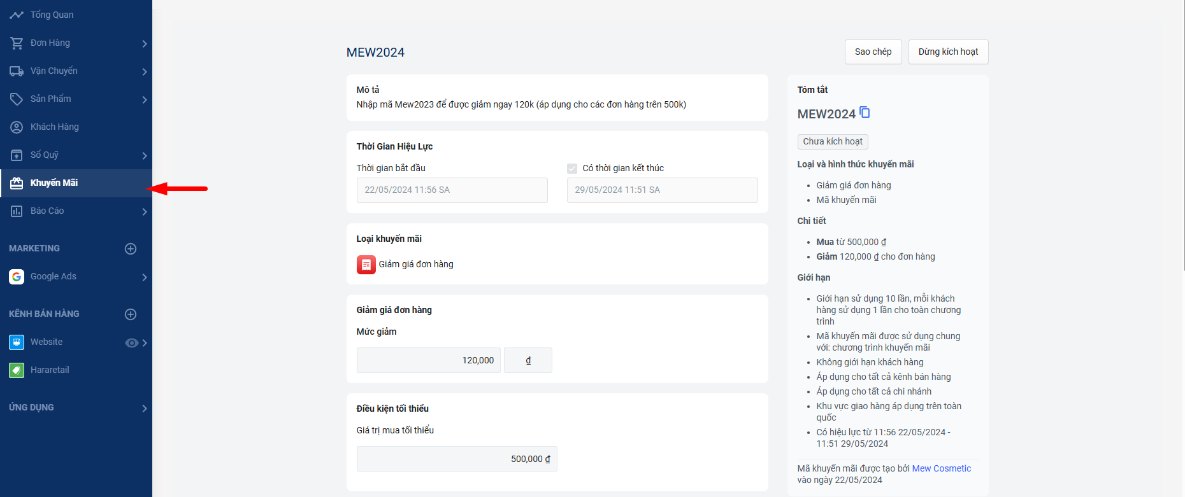The width and height of the screenshot is (1185, 497).
Task: Expand the Sổ Quỹ submenu arrow
Action: point(145,156)
